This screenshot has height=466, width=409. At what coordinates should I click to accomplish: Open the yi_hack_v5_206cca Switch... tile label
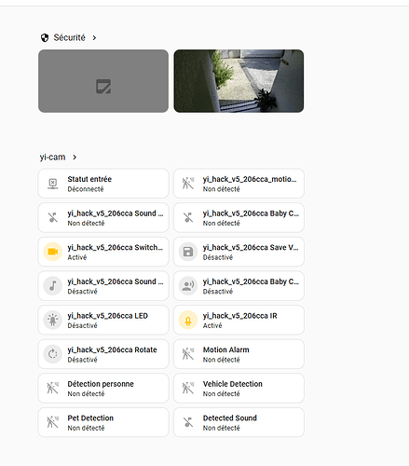[116, 248]
